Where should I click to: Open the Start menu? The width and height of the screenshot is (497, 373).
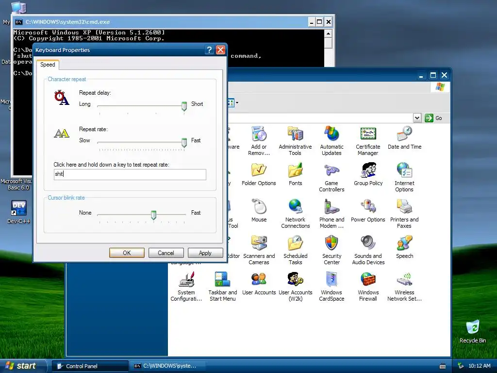tap(23, 366)
